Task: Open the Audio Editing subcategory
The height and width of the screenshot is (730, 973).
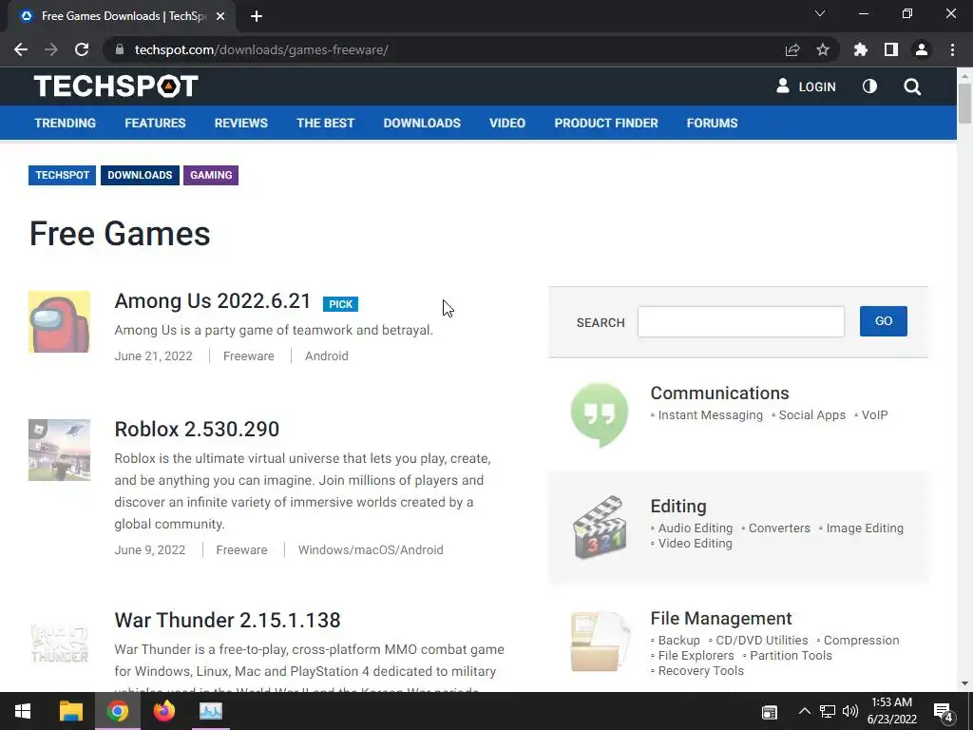Action: point(696,528)
